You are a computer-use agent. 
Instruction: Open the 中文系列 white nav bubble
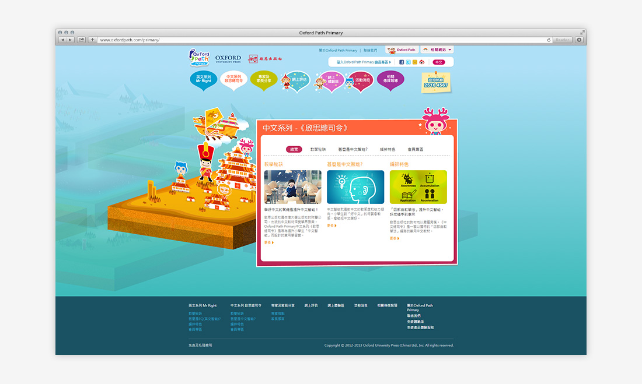click(234, 80)
